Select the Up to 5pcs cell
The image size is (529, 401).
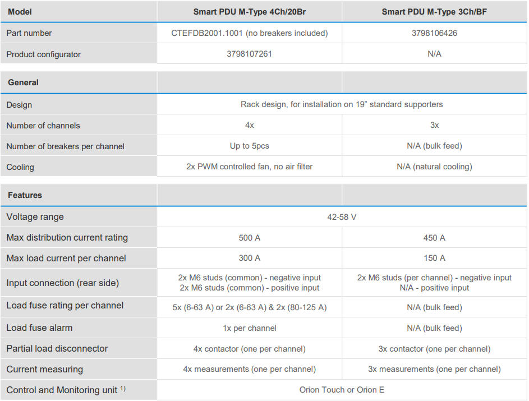coord(249,146)
